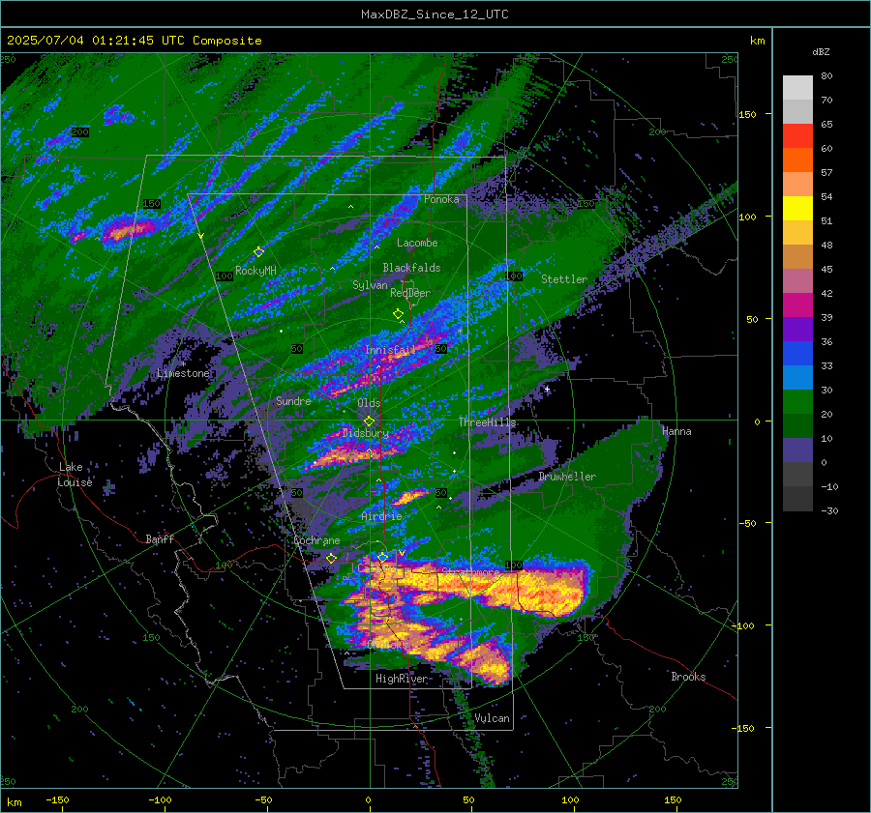Select the km unit label at the top right
The image size is (871, 813).
[x=758, y=41]
